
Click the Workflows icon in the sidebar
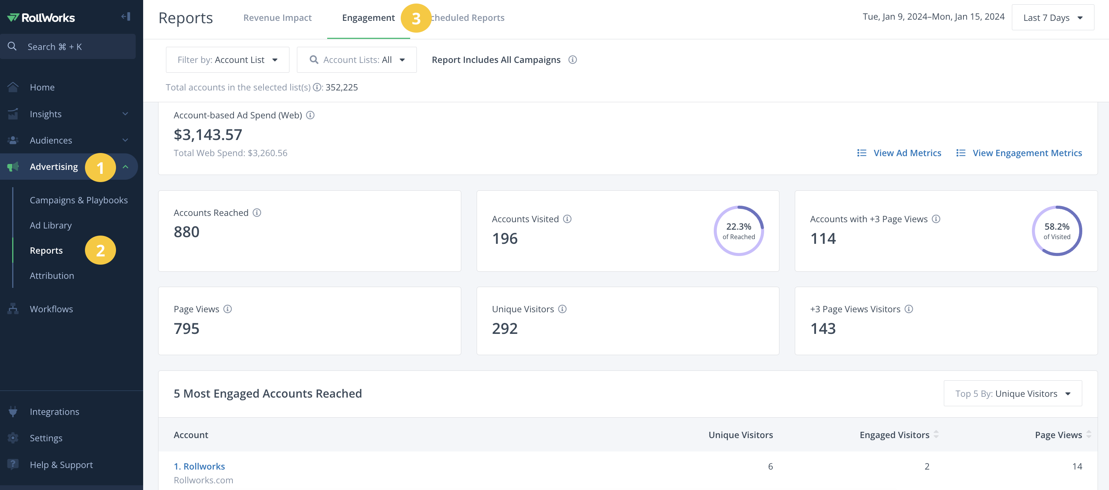[x=13, y=309]
